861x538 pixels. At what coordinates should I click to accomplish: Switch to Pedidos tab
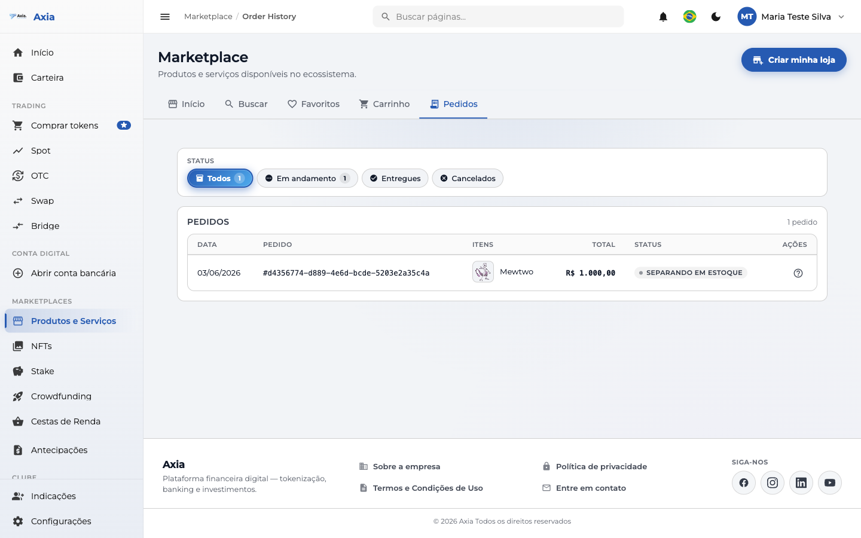click(x=453, y=104)
